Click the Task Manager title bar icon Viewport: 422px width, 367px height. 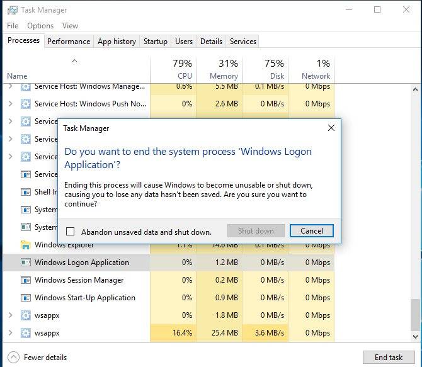click(13, 10)
